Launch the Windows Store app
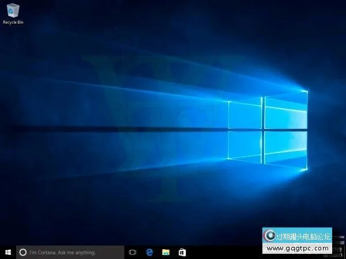Screen dimensions: 346x259 [x=182, y=252]
